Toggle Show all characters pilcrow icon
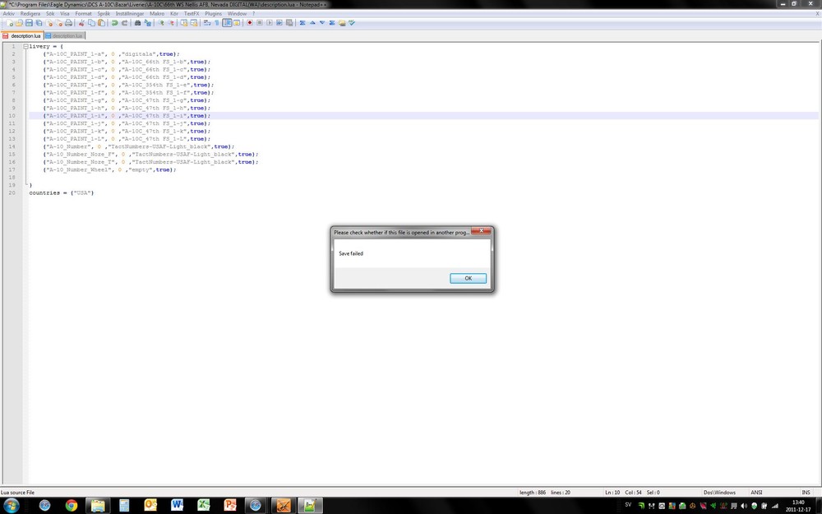 (x=217, y=23)
